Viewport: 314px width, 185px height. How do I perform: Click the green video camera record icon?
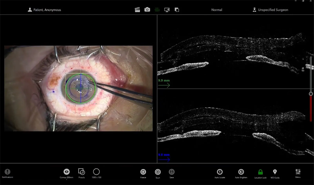click(x=157, y=10)
